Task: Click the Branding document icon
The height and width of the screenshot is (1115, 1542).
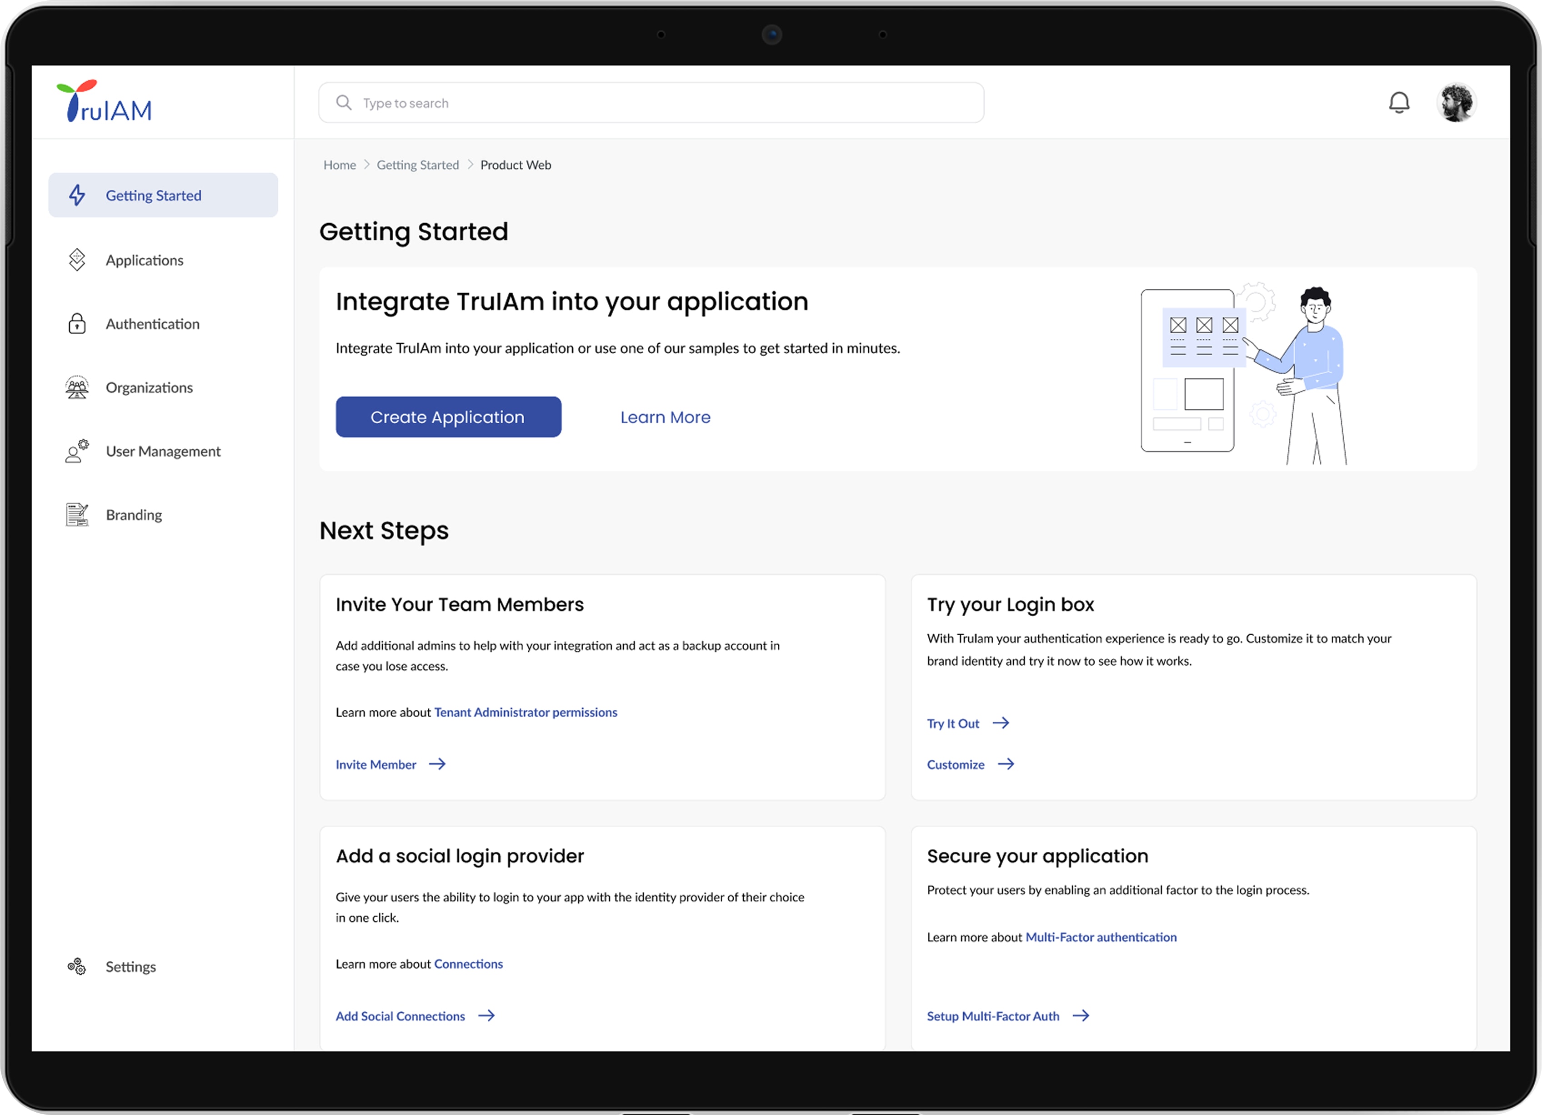Action: click(77, 515)
